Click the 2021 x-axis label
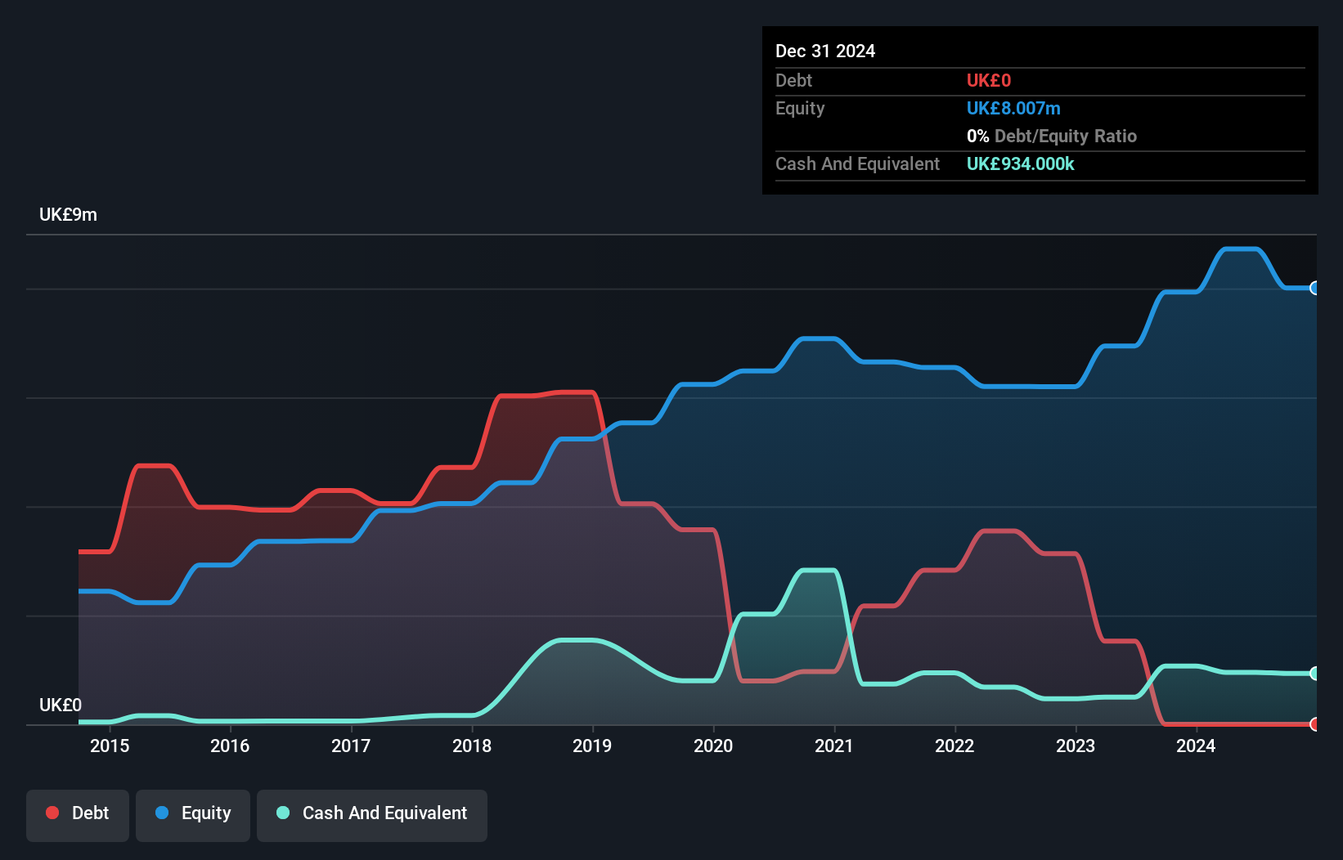This screenshot has height=860, width=1343. point(834,746)
